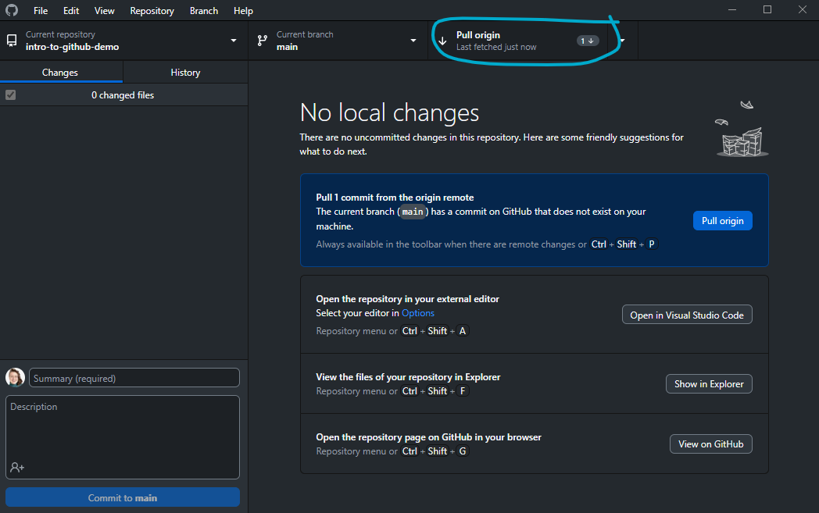Click the down arrow icon for Pull origin
The width and height of the screenshot is (819, 513).
tap(442, 41)
